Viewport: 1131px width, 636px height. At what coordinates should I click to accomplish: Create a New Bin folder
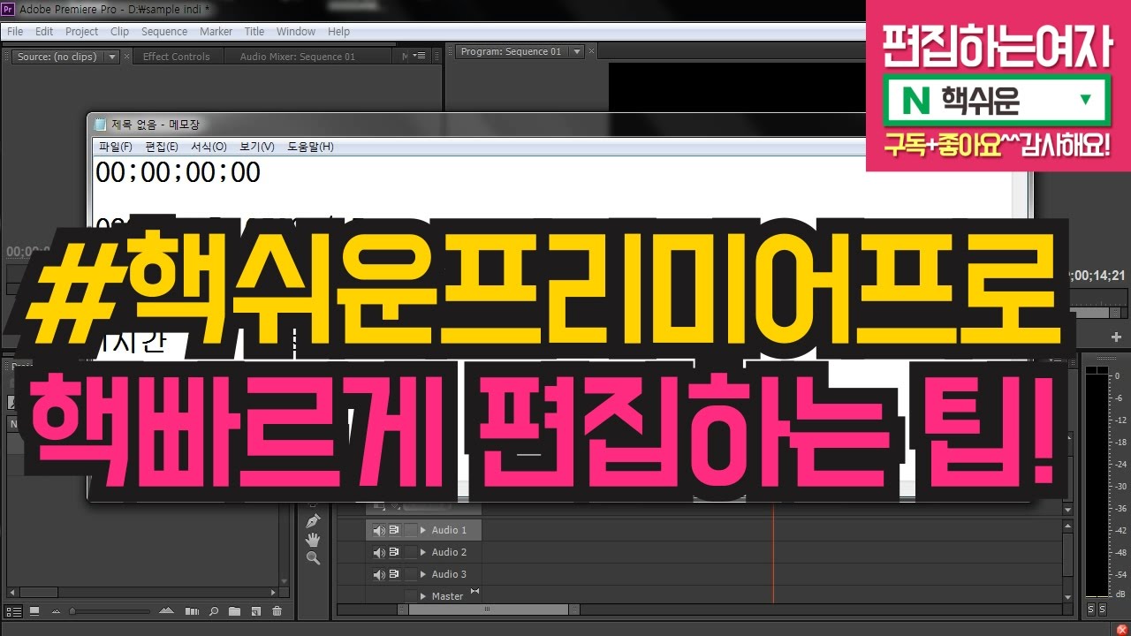coord(234,611)
